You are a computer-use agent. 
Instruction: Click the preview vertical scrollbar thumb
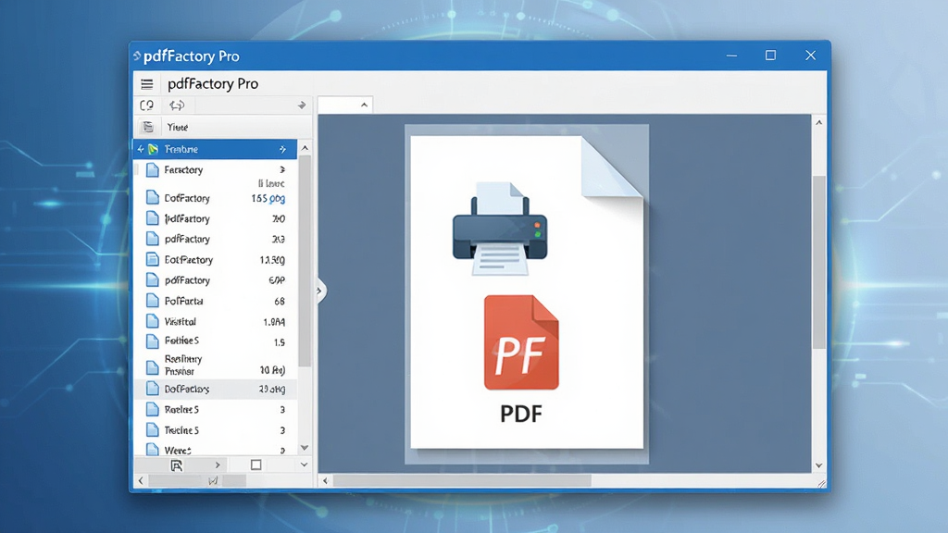(819, 262)
